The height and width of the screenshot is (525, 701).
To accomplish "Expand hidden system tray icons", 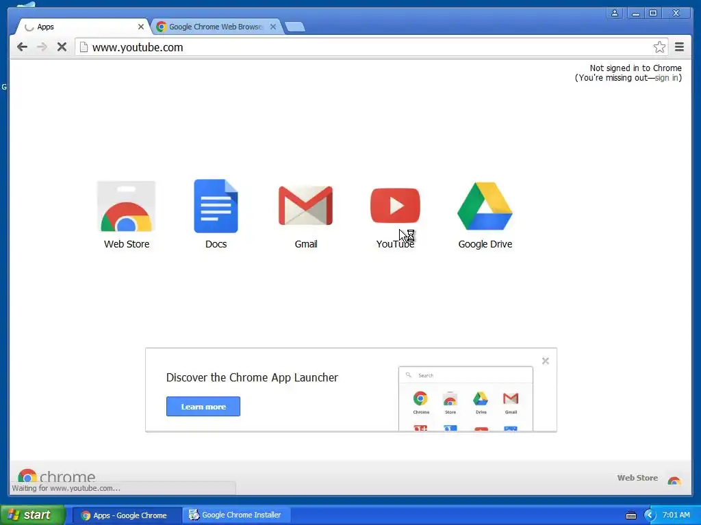I will (x=649, y=515).
